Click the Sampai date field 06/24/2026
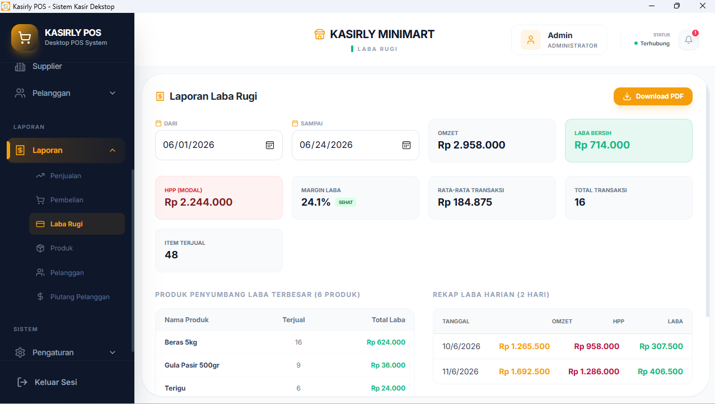Image resolution: width=715 pixels, height=404 pixels. click(356, 145)
